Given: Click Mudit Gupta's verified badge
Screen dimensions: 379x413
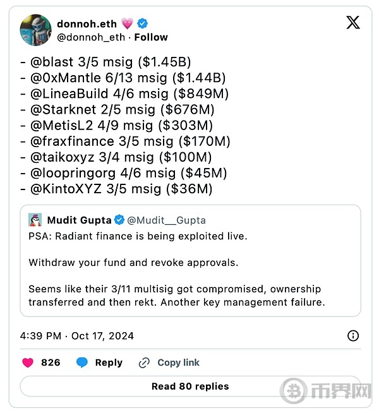Looking at the screenshot, I should pyautogui.click(x=119, y=220).
